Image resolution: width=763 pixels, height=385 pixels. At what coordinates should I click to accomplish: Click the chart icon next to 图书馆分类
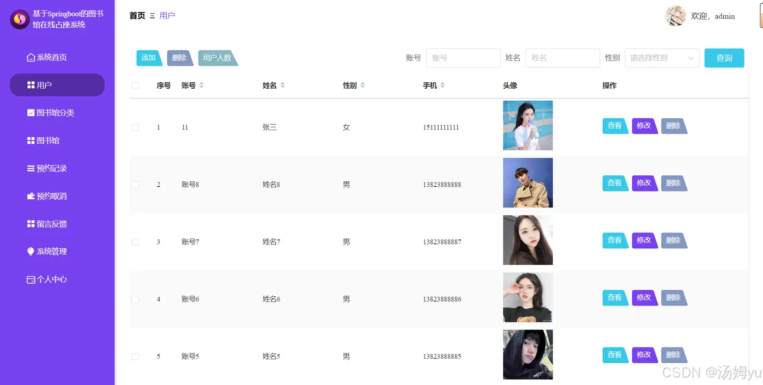[31, 113]
